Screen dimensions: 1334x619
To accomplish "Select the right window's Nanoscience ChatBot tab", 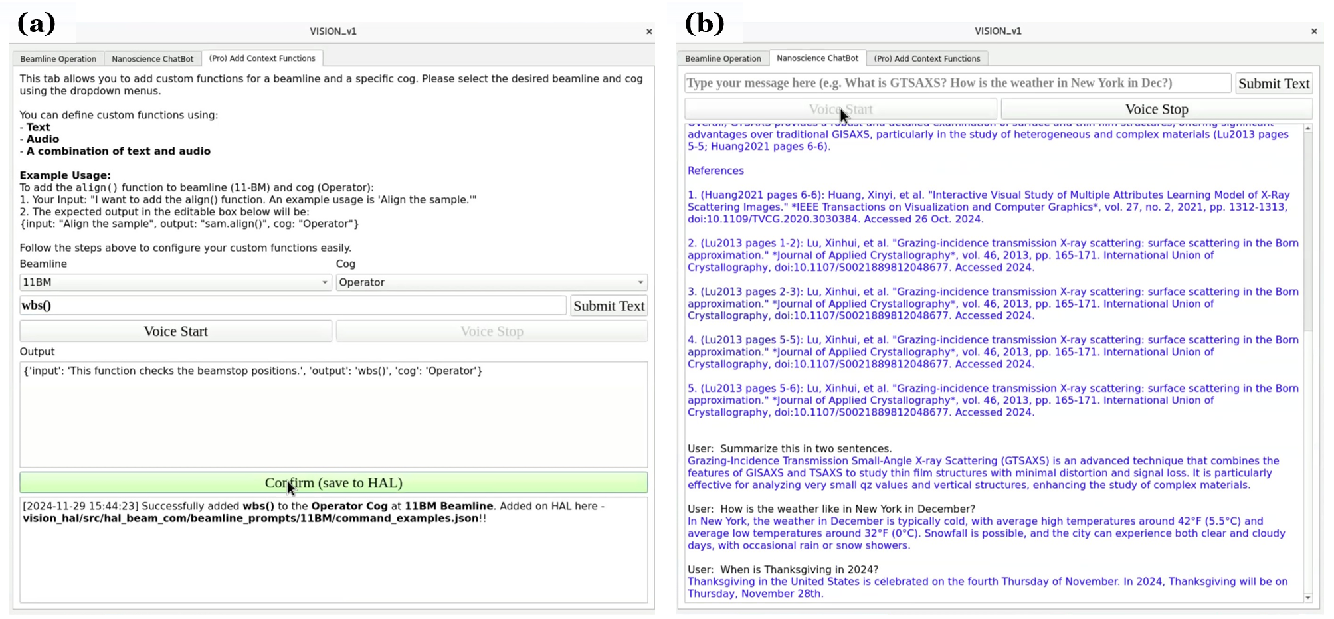I will click(x=817, y=58).
